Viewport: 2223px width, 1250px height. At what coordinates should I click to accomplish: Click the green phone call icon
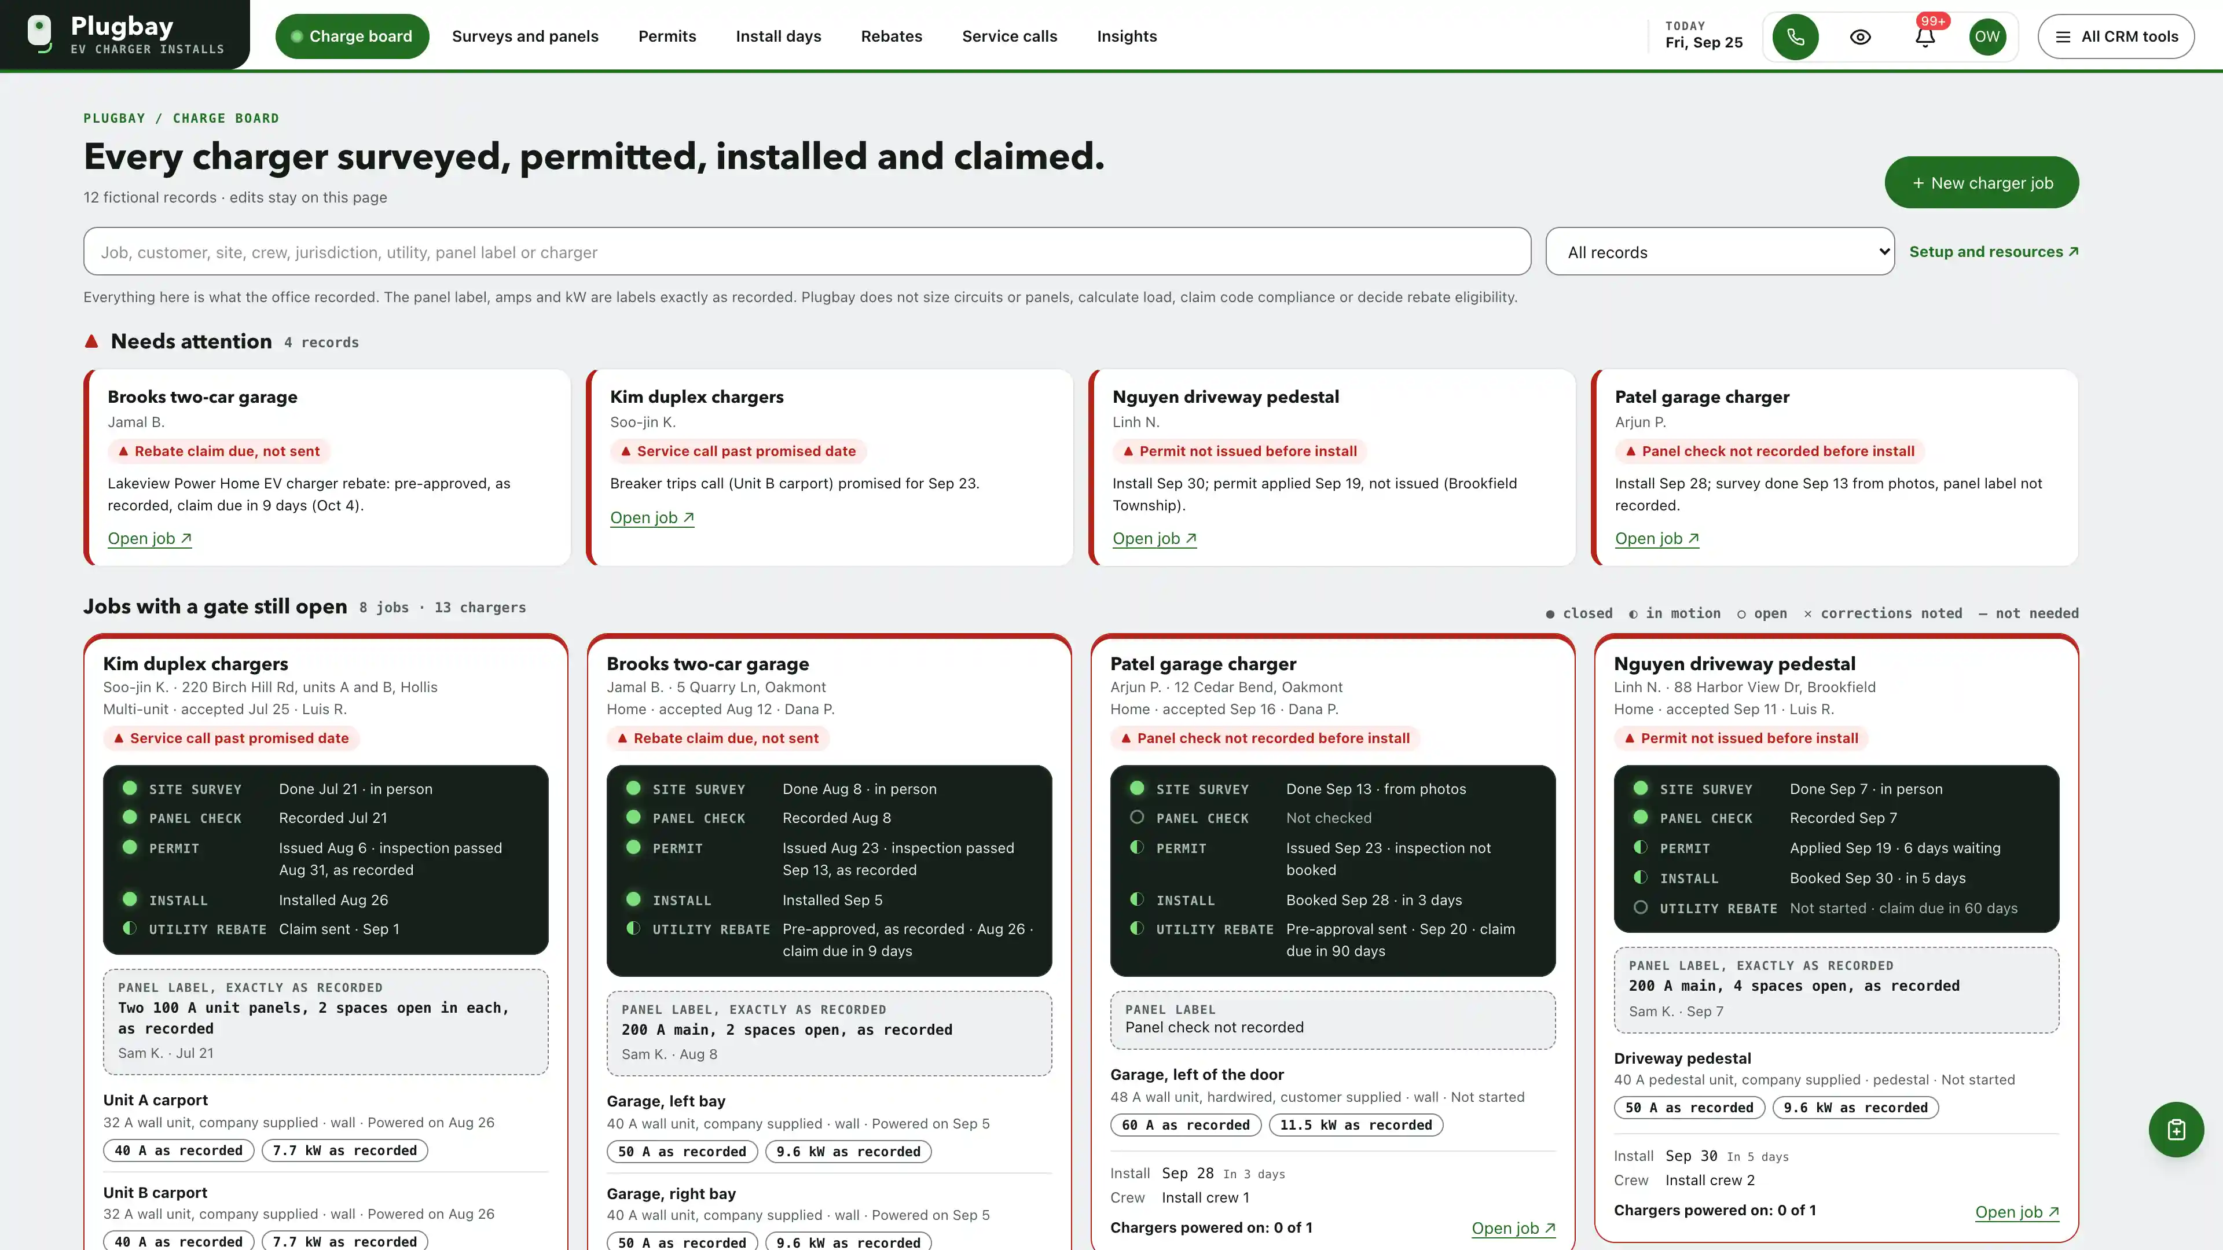(x=1795, y=36)
